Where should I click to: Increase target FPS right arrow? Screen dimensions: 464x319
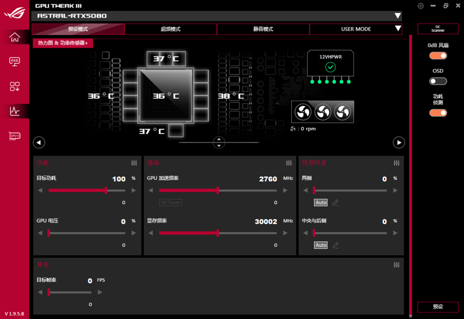100,293
